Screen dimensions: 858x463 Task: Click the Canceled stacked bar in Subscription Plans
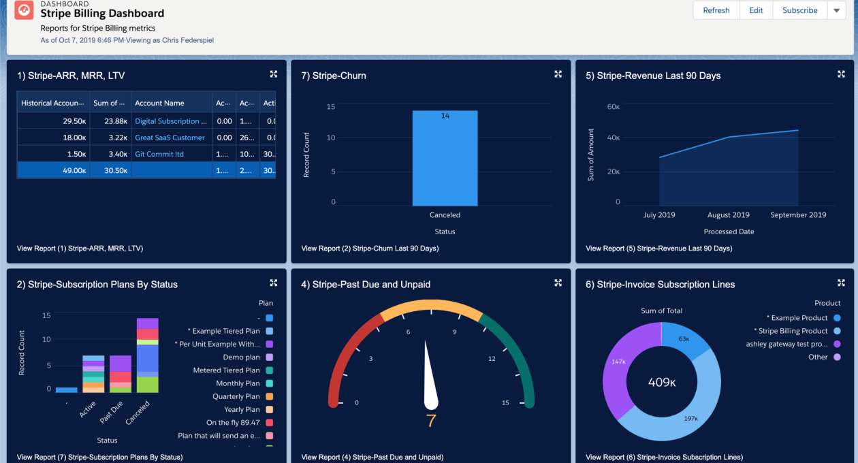pyautogui.click(x=147, y=355)
